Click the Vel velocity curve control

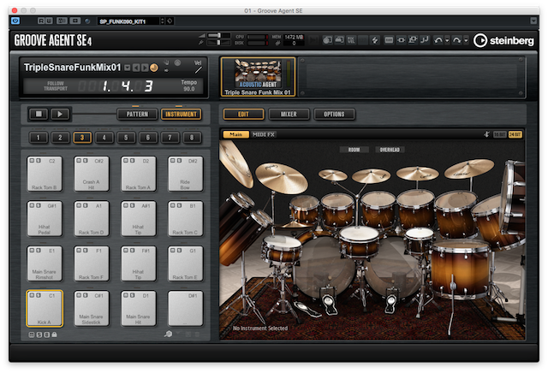coord(198,67)
